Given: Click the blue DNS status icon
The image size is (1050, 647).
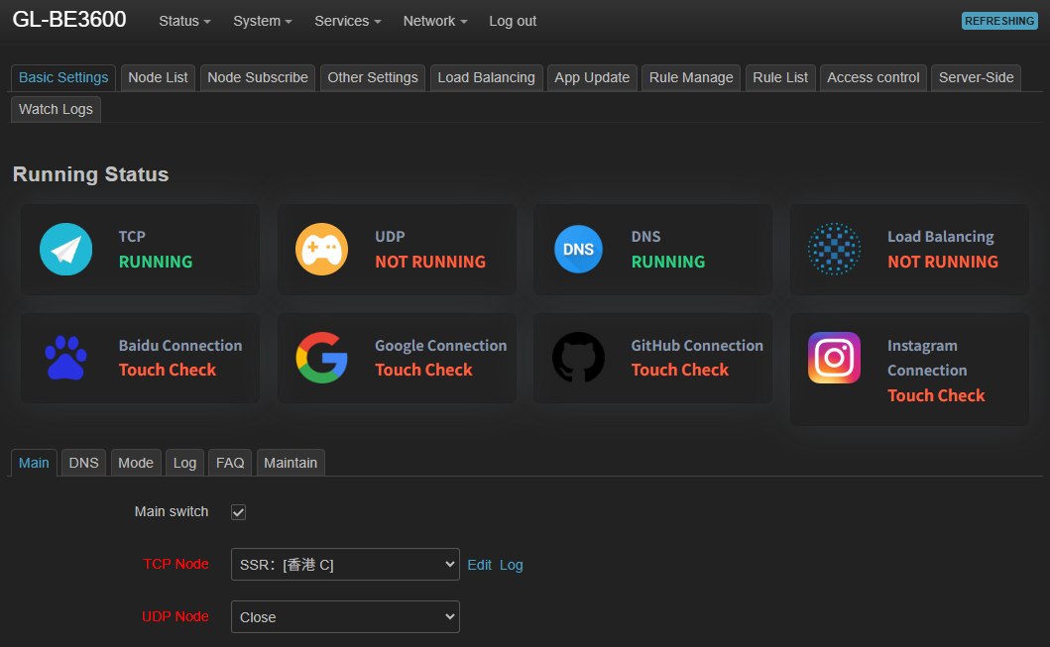Looking at the screenshot, I should tap(578, 249).
